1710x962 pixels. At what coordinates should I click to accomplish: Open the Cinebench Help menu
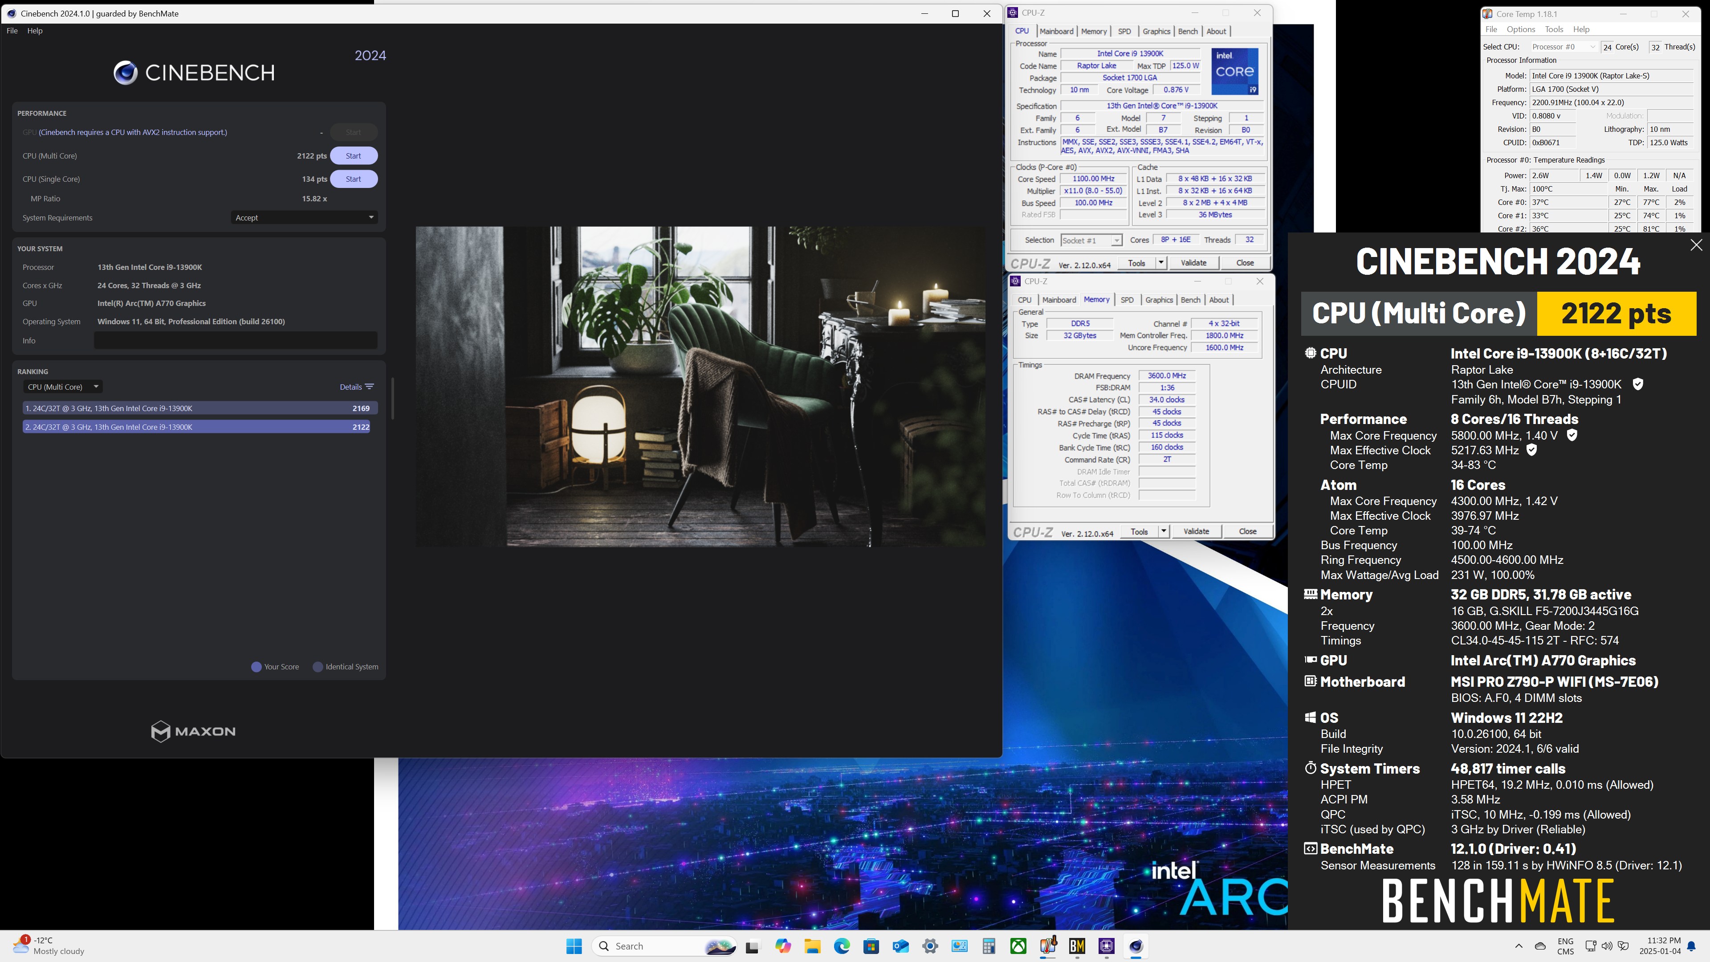[35, 31]
